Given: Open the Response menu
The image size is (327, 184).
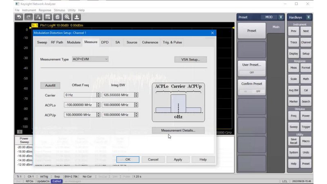Looking at the screenshot, I should (45, 10).
